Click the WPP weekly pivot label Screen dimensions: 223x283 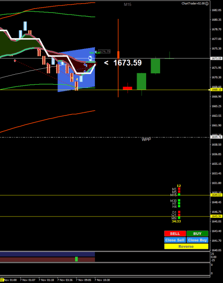(x=146, y=139)
